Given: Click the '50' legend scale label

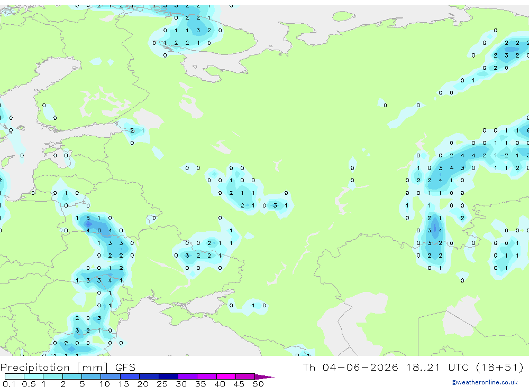Looking at the screenshot, I should click(258, 384).
